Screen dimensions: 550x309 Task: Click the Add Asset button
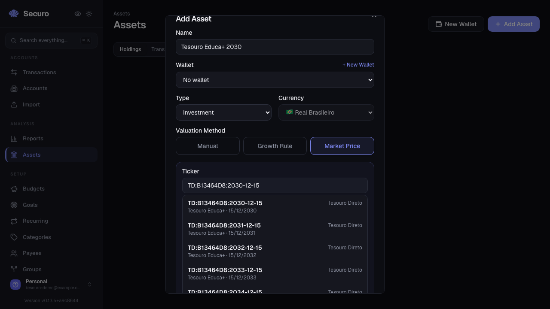coord(513,24)
